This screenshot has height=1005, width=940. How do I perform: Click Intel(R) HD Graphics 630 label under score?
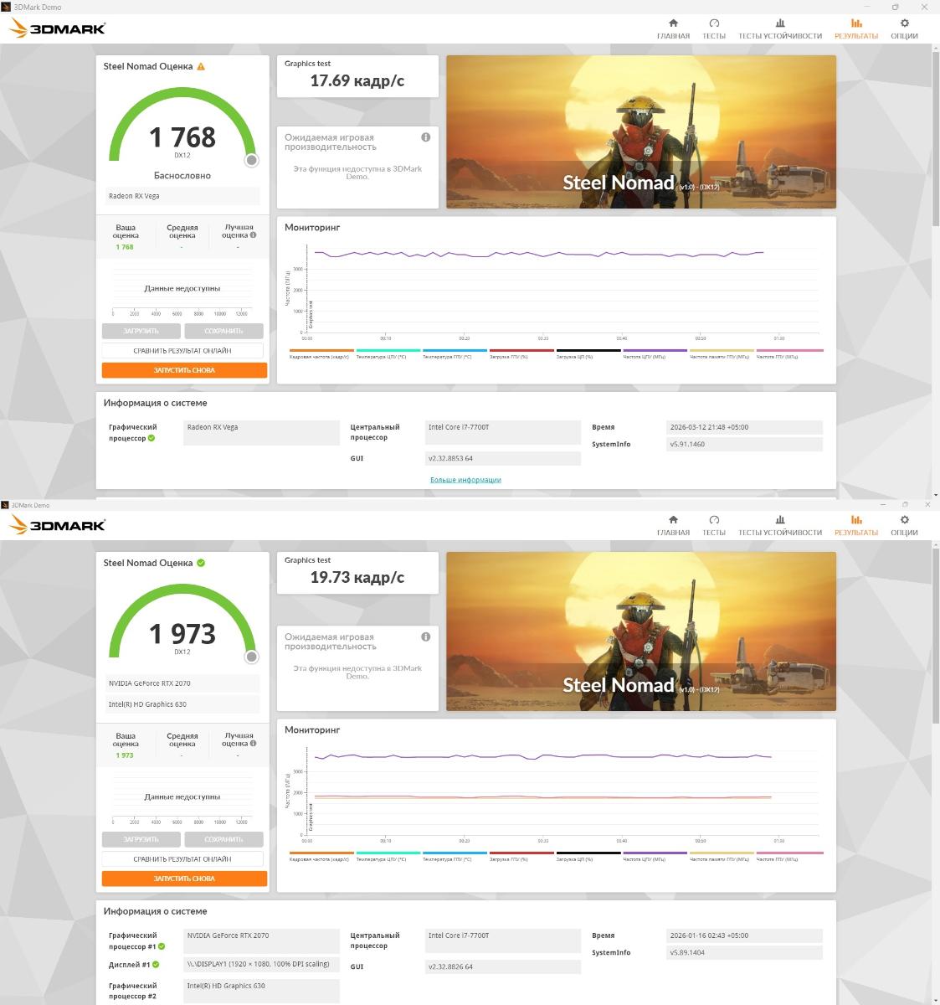(x=182, y=704)
